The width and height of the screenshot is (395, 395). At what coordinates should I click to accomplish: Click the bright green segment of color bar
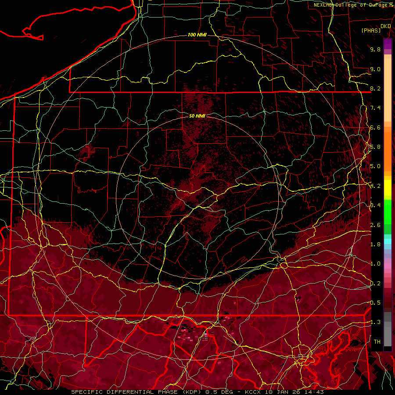pyautogui.click(x=388, y=212)
